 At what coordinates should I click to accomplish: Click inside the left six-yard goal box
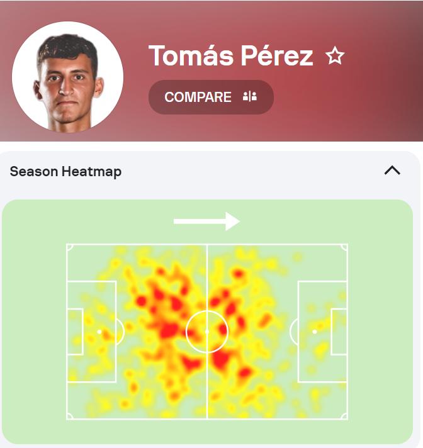(x=75, y=332)
